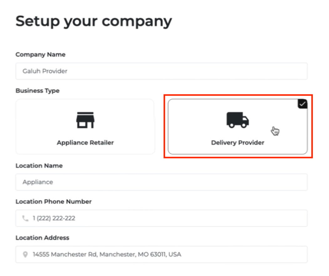Choose the Delivery Provider business type label
Image resolution: width=329 pixels, height=276 pixels.
coord(238,143)
